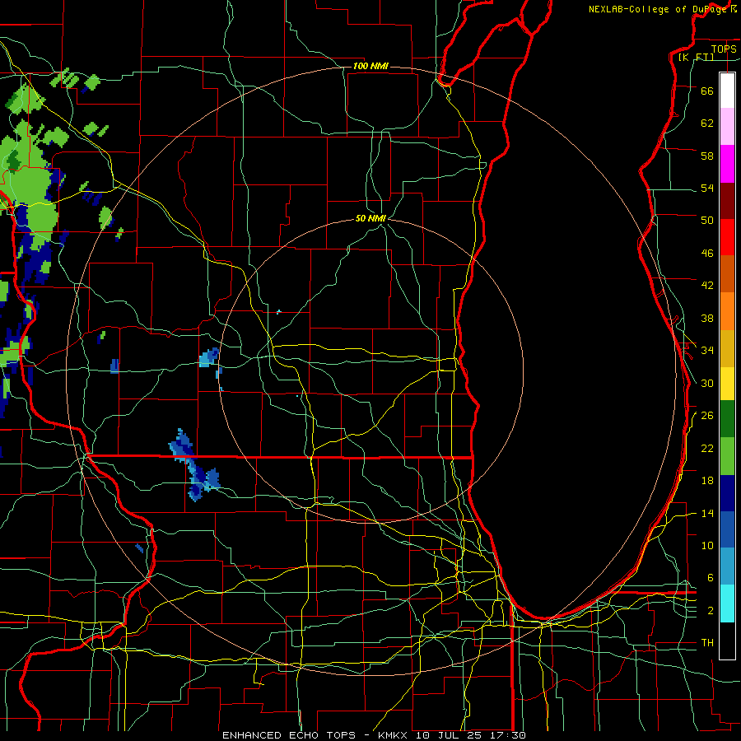741x741 pixels.
Task: Pick the bright red legend swatch
Action: pos(727,237)
